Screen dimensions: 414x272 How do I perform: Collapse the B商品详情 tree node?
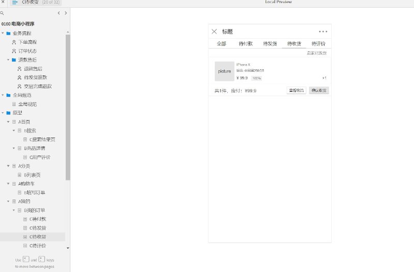coord(14,148)
